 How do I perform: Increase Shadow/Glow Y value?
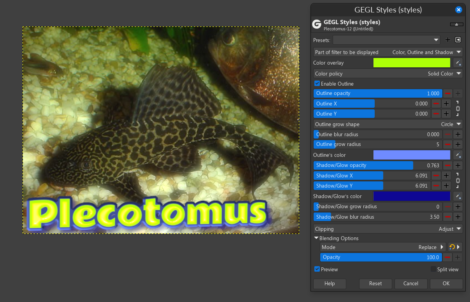446,186
